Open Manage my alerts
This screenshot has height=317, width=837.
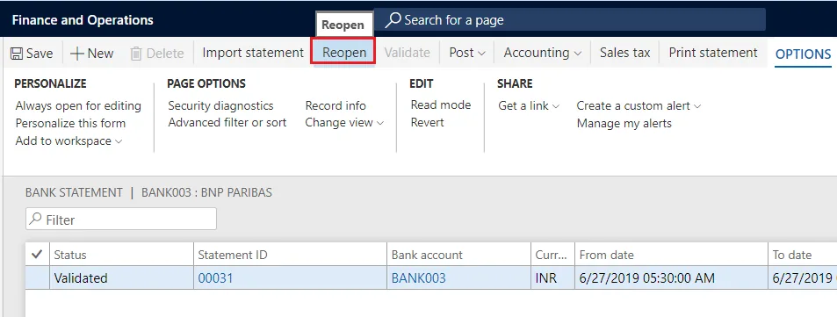pyautogui.click(x=624, y=123)
